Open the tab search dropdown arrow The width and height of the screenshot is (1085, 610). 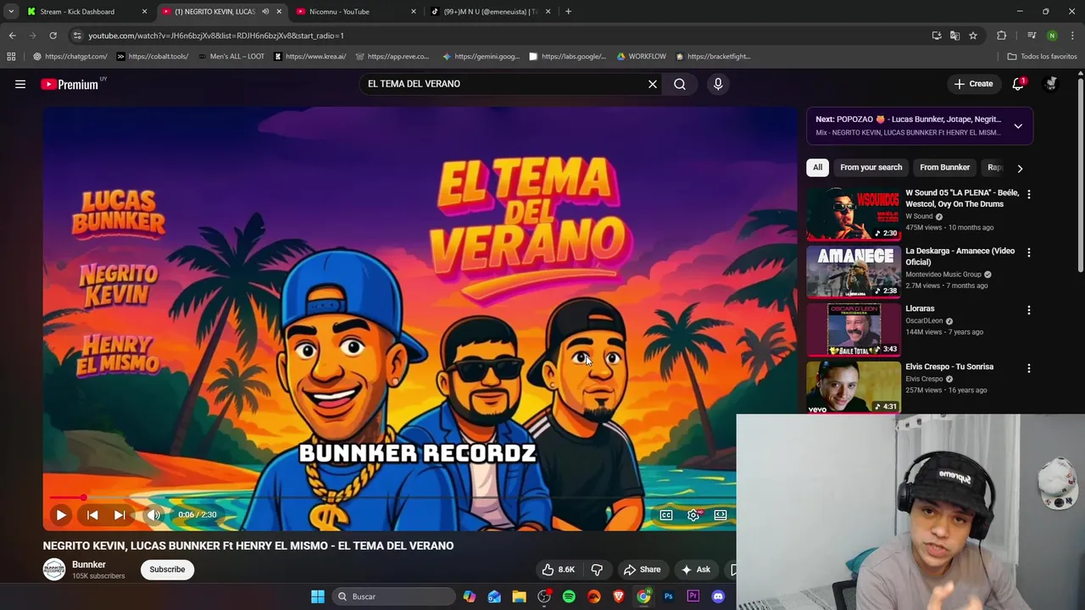pyautogui.click(x=11, y=12)
